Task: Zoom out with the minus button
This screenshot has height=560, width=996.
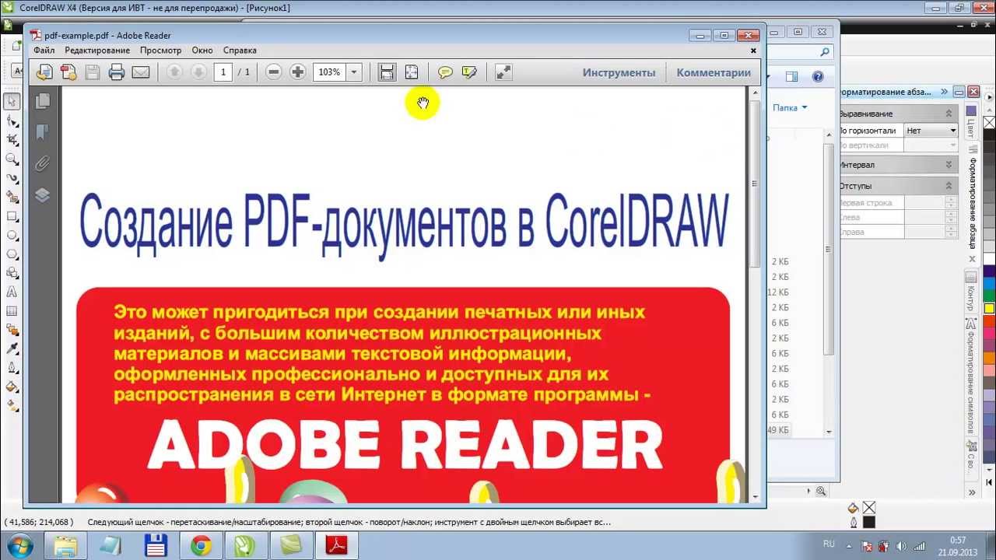Action: coord(273,72)
